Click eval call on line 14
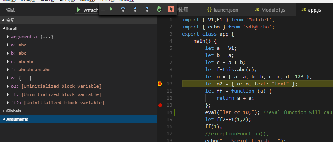 pyautogui.click(x=232, y=112)
